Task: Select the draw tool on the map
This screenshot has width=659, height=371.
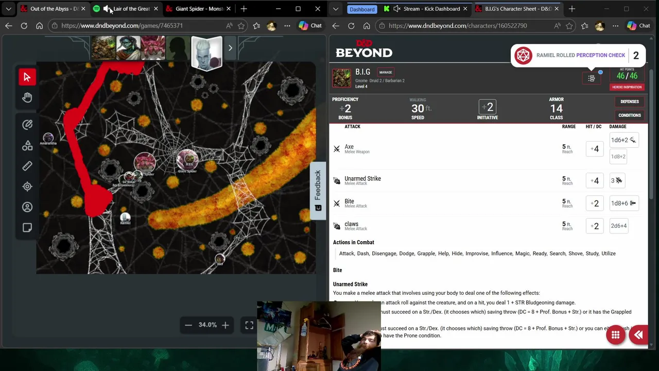Action: click(27, 124)
